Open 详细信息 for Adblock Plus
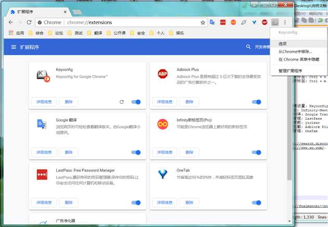328x227 pixels. pos(165,102)
